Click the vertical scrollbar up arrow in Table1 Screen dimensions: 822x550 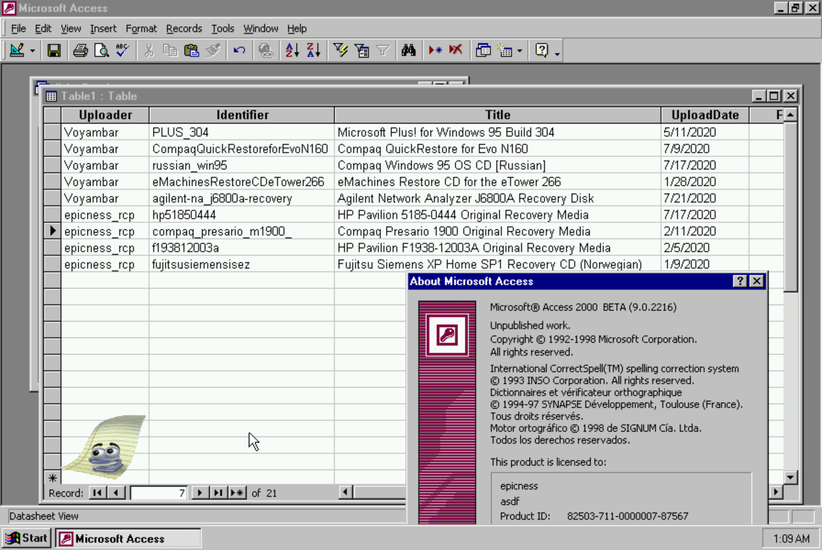click(790, 114)
